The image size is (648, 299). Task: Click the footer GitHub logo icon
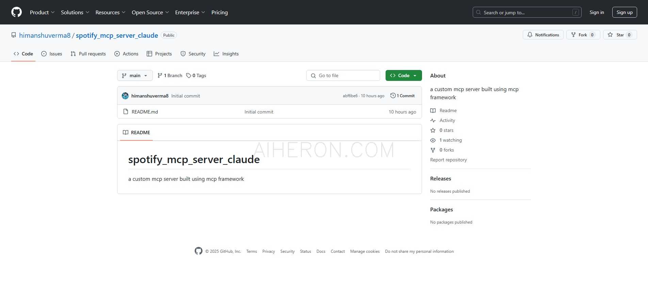(198, 251)
